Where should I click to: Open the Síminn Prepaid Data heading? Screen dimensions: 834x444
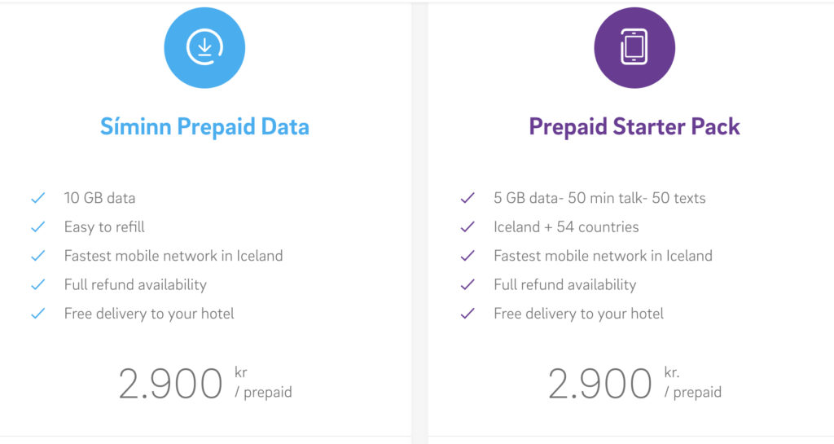[204, 127]
